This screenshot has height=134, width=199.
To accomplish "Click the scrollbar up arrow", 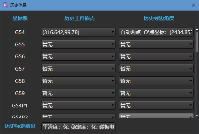I will click(x=197, y=29).
